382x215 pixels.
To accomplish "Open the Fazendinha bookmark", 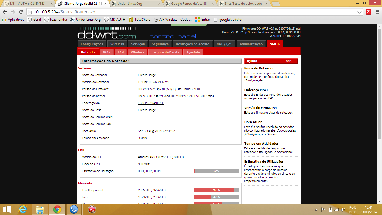I will pyautogui.click(x=56, y=20).
